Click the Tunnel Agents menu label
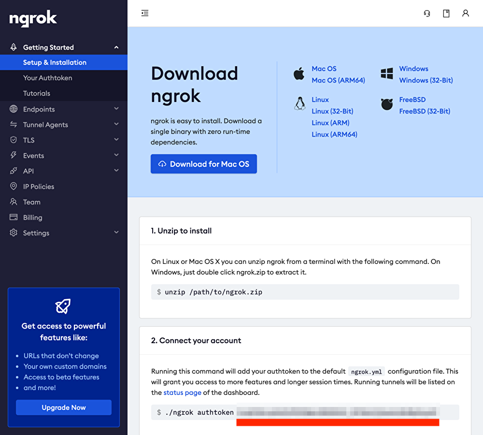This screenshot has height=435, width=483. [45, 125]
